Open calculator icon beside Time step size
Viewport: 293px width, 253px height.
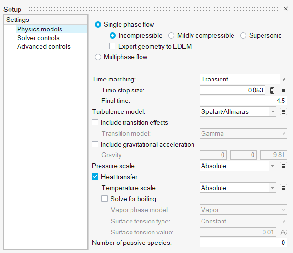[x=273, y=90]
